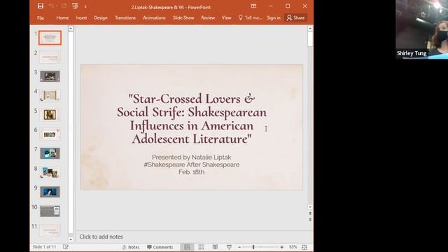Open Ribbon Display Options icon
Image resolution: width=448 pixels, height=252 pixels.
pyautogui.click(x=253, y=6)
